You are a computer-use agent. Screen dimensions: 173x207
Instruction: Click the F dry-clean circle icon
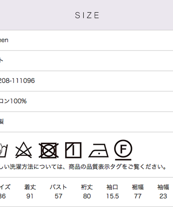point(123,150)
